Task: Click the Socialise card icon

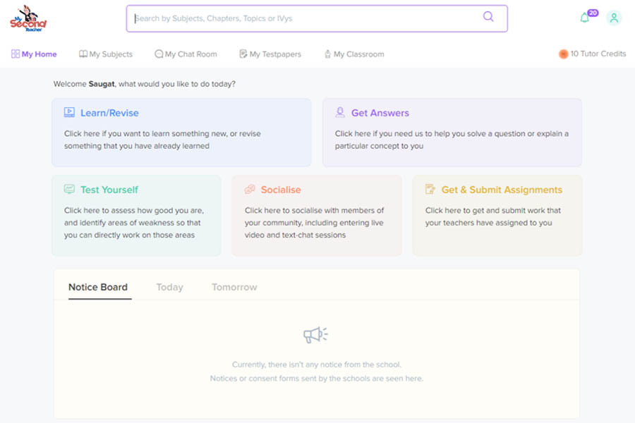Action: (249, 189)
